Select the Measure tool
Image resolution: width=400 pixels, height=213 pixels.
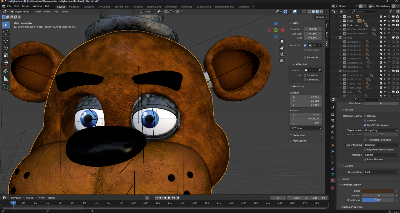click(6, 79)
